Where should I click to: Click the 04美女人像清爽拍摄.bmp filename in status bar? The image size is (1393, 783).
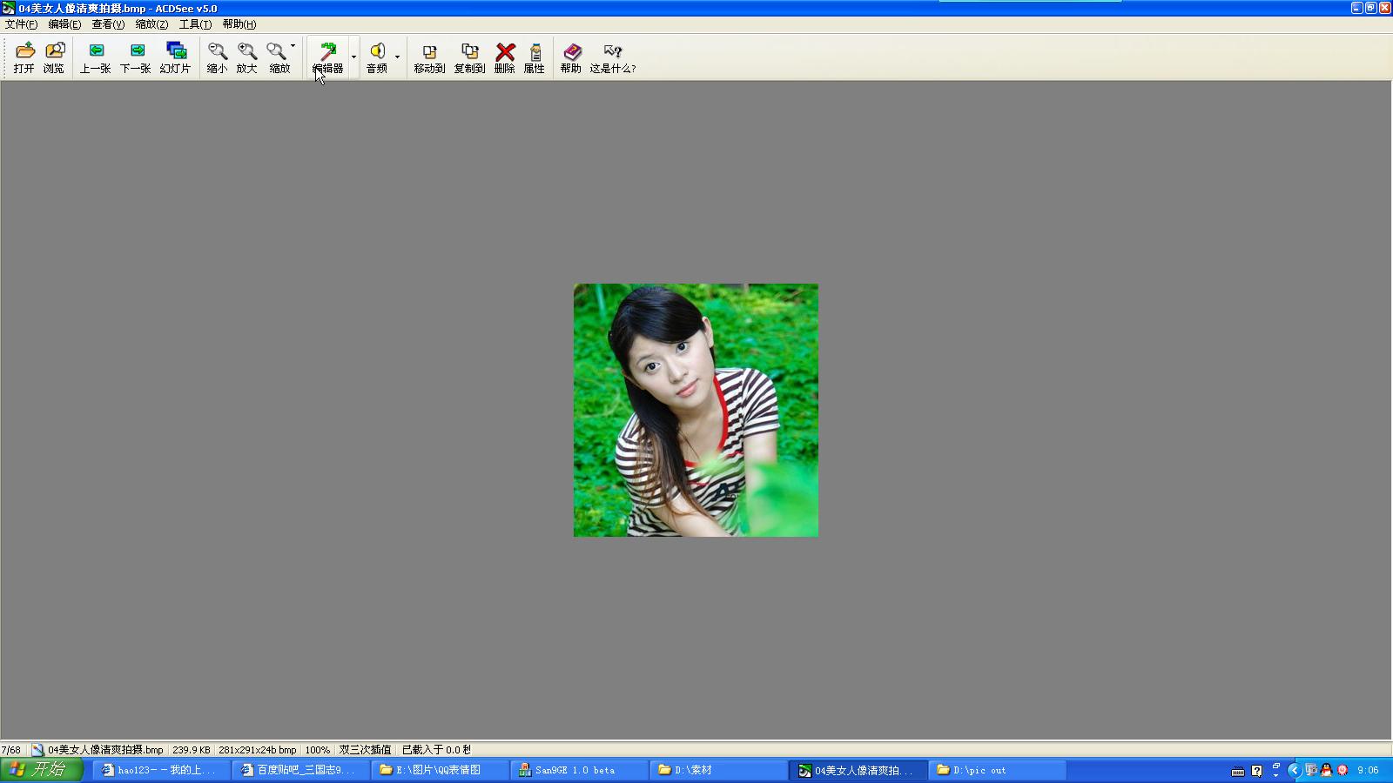pyautogui.click(x=105, y=750)
